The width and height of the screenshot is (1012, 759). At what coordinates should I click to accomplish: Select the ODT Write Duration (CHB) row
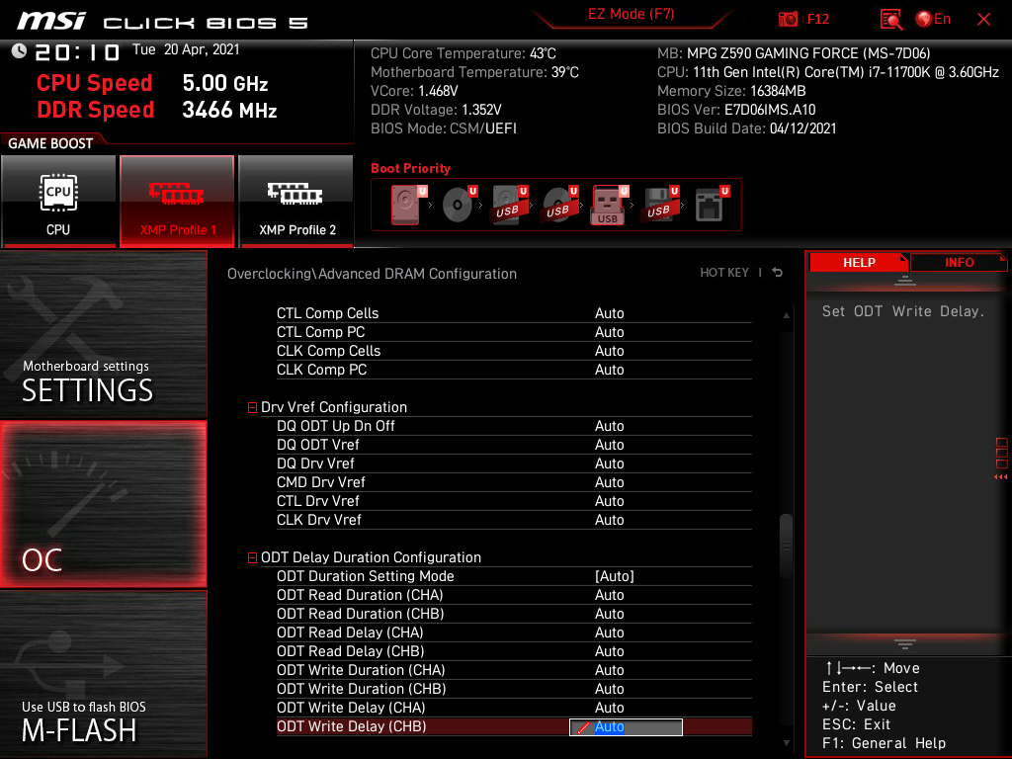pyautogui.click(x=514, y=689)
